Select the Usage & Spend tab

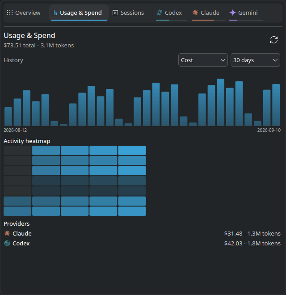(x=79, y=13)
